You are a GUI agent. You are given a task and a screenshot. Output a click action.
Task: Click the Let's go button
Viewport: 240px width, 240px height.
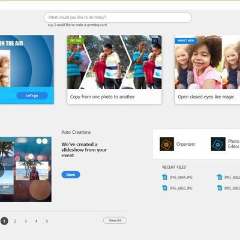32,95
